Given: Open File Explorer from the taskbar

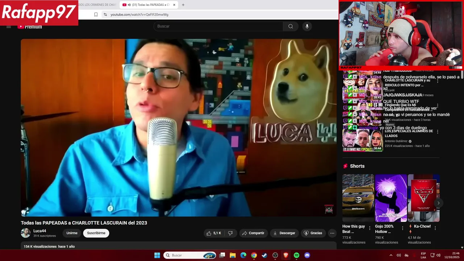Looking at the screenshot, I should 233,255.
